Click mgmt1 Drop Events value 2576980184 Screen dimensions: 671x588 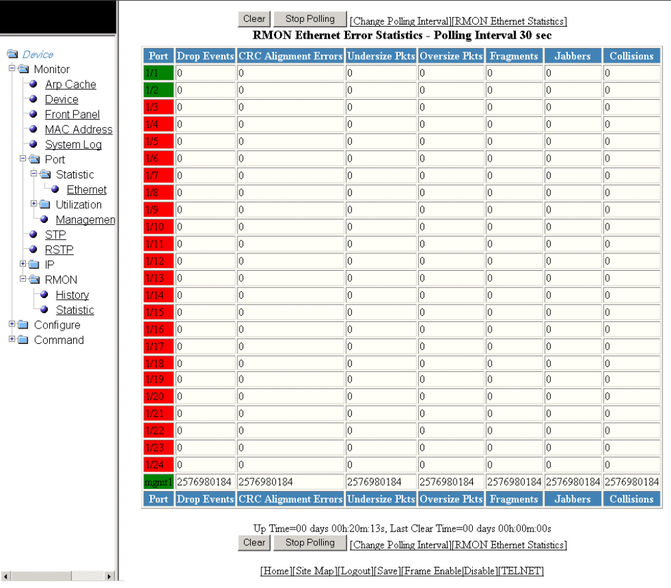[204, 482]
